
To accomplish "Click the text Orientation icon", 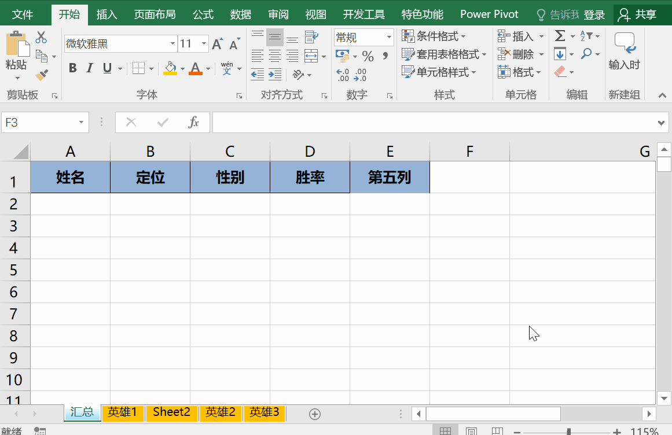I will [298, 75].
